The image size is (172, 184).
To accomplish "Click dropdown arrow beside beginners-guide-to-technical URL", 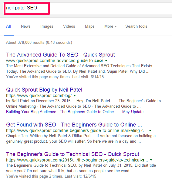I will (x=151, y=160).
